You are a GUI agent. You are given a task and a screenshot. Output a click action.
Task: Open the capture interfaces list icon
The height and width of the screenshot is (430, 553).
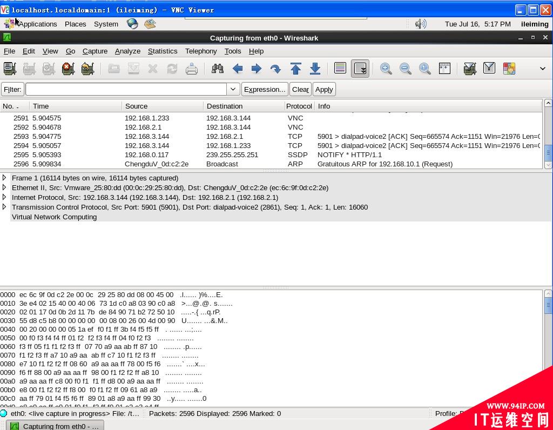(10, 68)
